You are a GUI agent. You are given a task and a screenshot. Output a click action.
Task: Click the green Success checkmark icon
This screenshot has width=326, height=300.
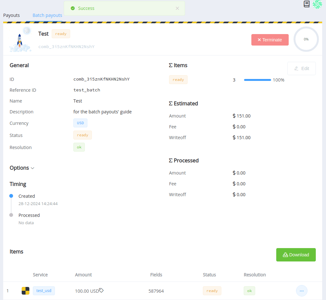point(73,8)
